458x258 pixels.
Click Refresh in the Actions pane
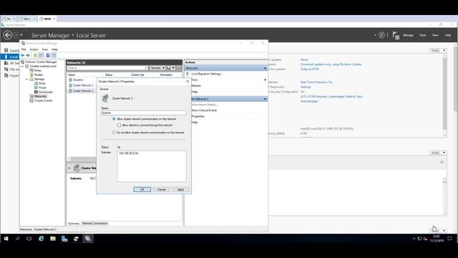[x=196, y=86]
